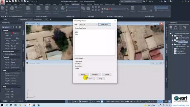Click the red ByLayer color swatch

[x=12, y=33]
